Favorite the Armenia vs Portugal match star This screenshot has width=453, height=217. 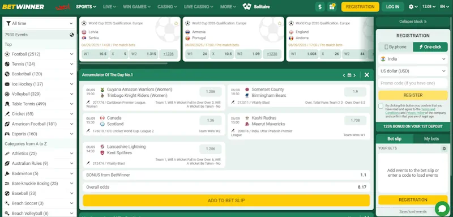280,23
